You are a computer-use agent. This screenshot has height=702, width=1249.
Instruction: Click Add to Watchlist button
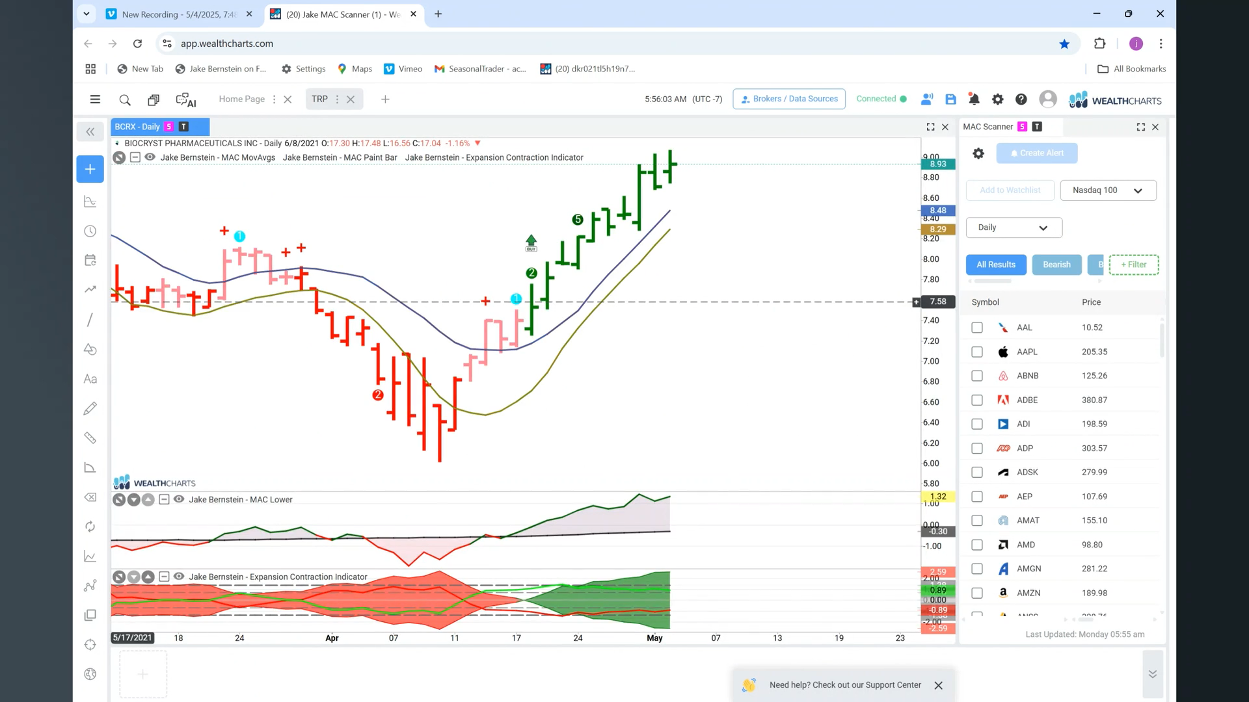[1010, 190]
